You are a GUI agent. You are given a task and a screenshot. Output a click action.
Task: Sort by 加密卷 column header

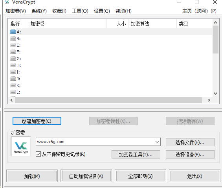coord(67,24)
